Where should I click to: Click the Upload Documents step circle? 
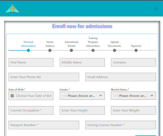(x=115, y=50)
